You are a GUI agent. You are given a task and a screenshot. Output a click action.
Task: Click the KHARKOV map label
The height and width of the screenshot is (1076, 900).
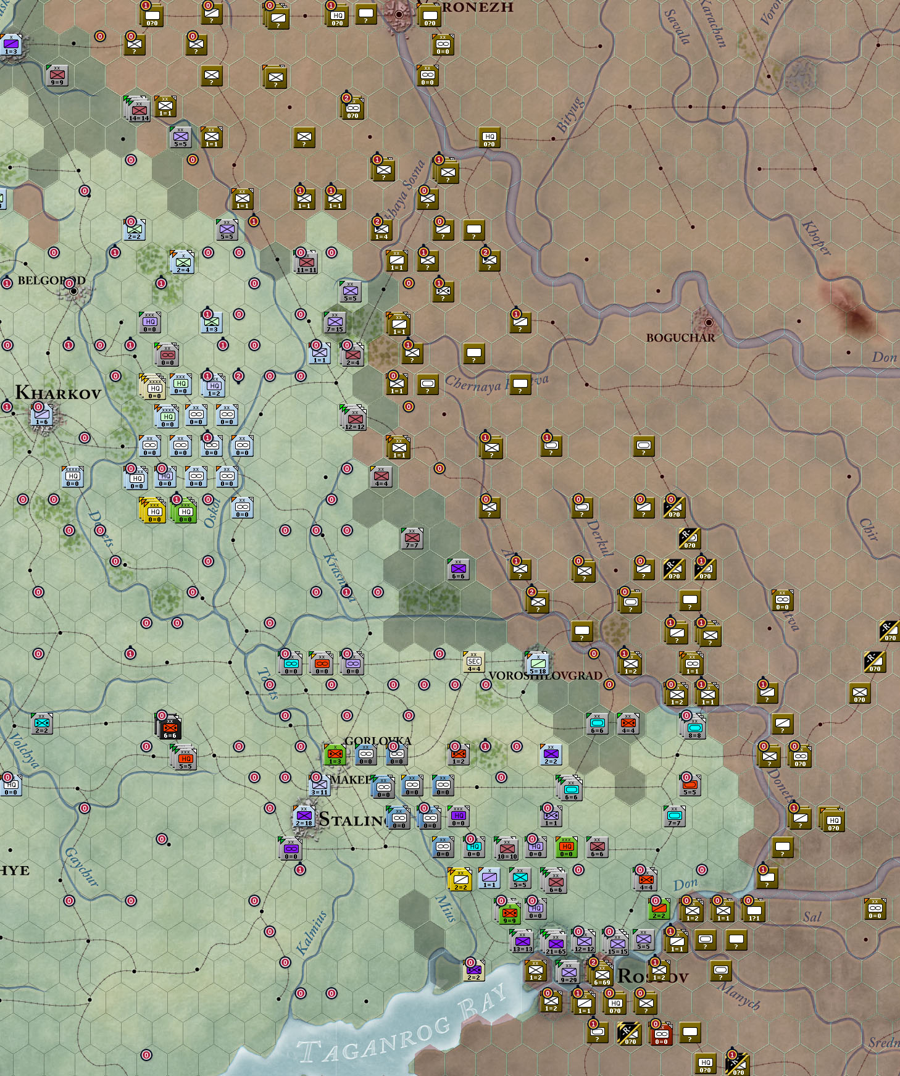tap(58, 393)
